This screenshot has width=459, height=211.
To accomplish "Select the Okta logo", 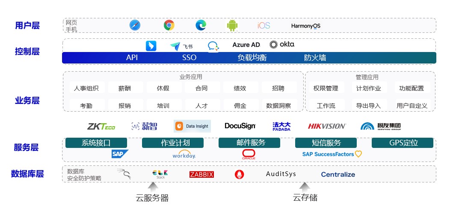I will 282,44.
